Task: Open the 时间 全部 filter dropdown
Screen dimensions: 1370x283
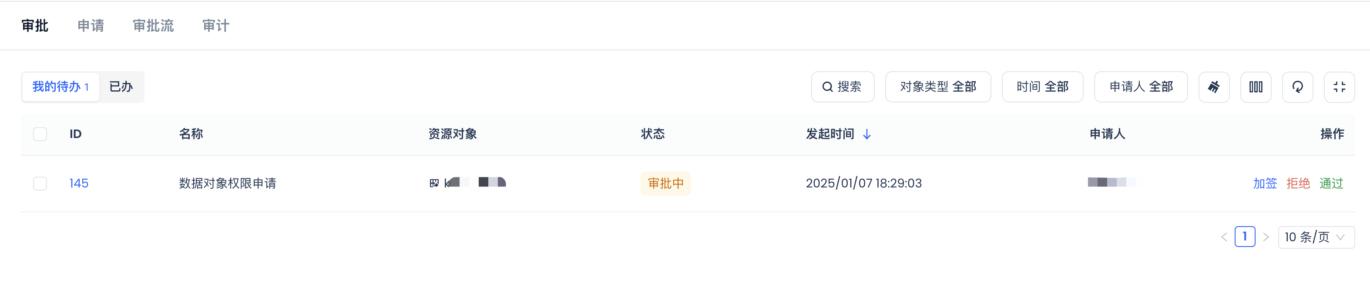Action: click(1042, 87)
